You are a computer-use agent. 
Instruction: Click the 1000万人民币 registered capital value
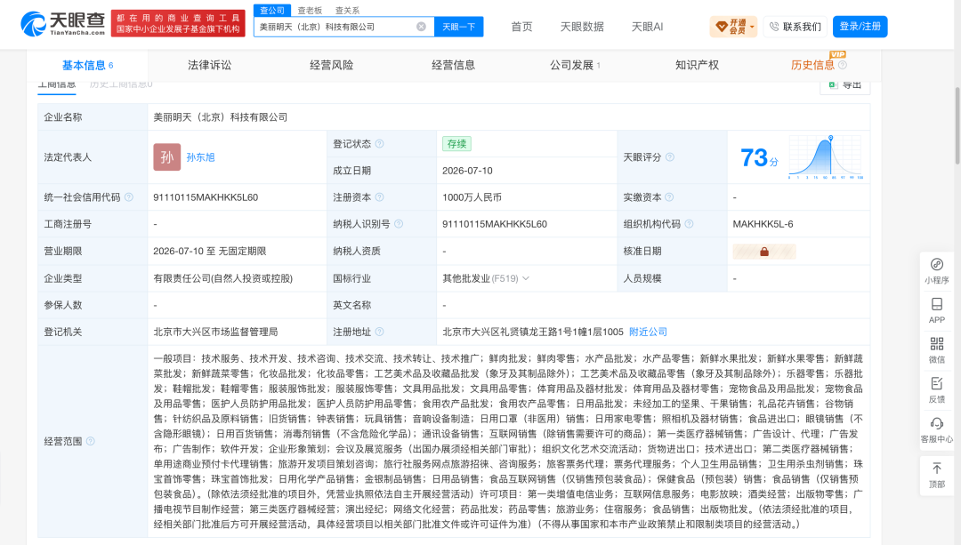point(472,197)
